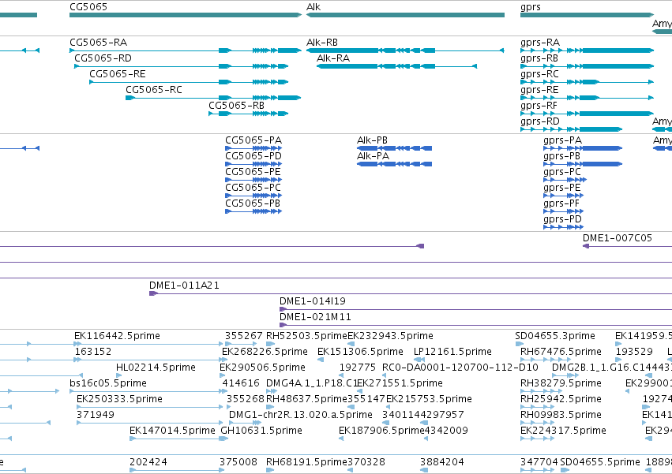The height and width of the screenshot is (474, 672).
Task: Pick the CG5065-PD protein label
Action: (x=253, y=156)
